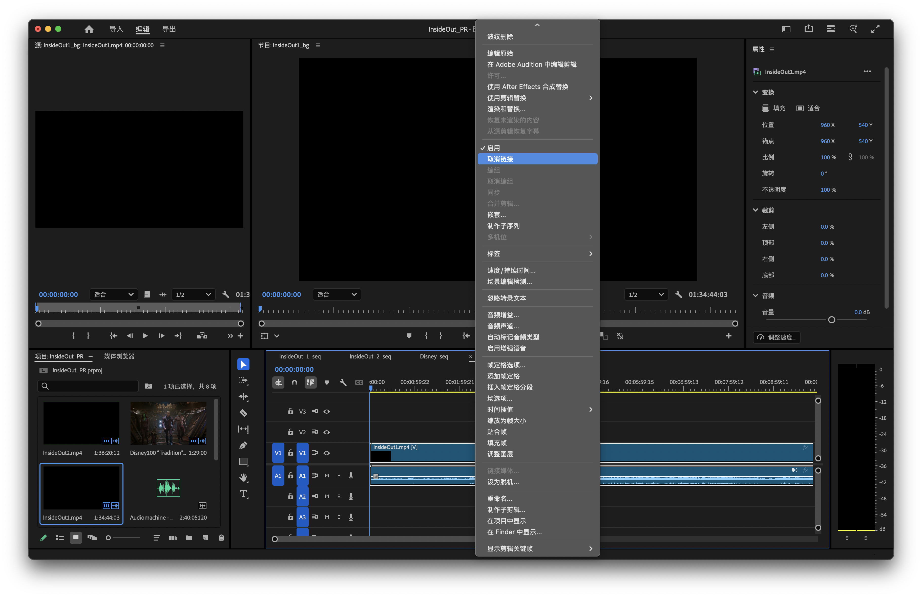Screen dimensions: 922x597
Task: Select the Hand tool
Action: coord(243,478)
